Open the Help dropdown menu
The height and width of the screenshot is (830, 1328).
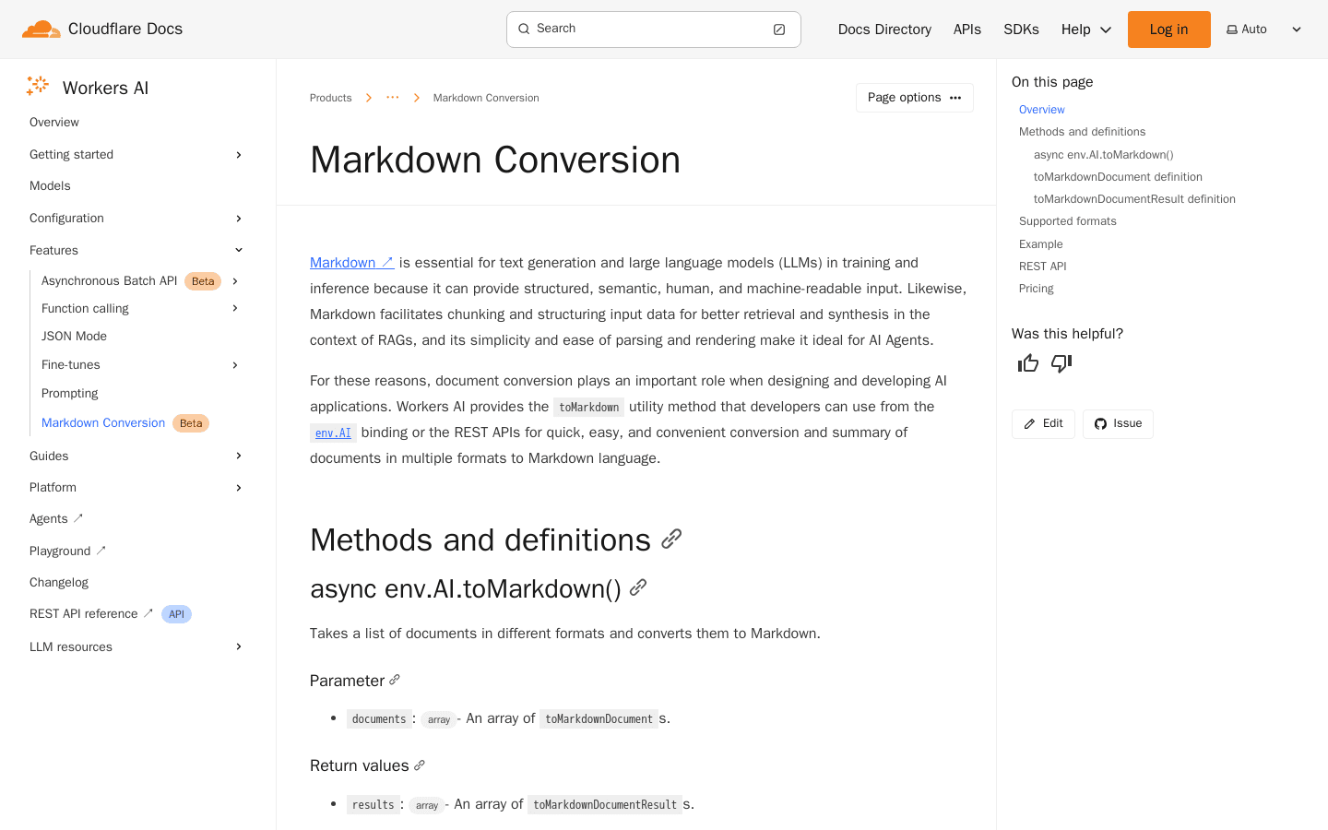pos(1085,29)
